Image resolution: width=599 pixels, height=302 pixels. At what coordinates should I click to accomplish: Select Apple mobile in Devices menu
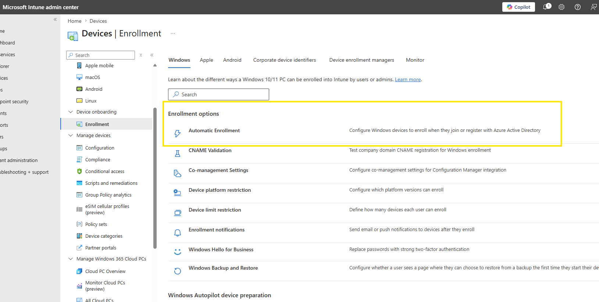[x=99, y=65]
